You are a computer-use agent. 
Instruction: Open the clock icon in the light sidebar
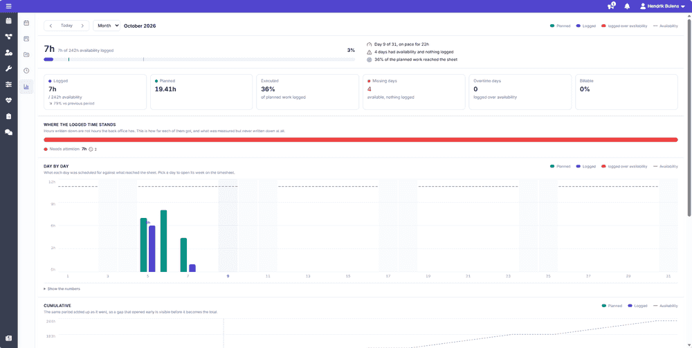(x=26, y=70)
